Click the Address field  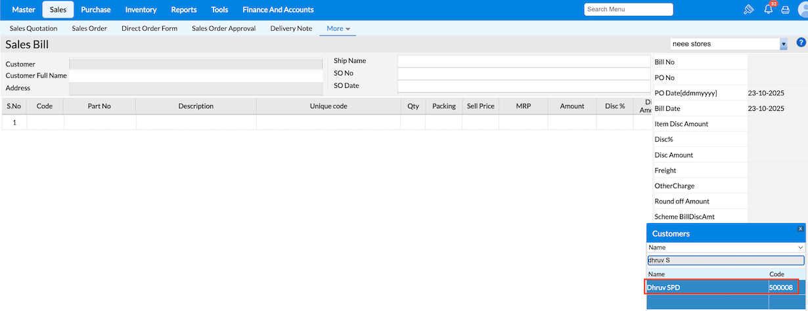click(x=196, y=88)
